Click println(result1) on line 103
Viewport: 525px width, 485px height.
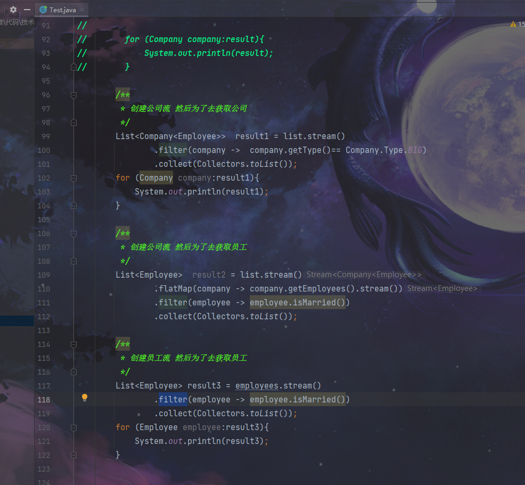click(x=226, y=192)
